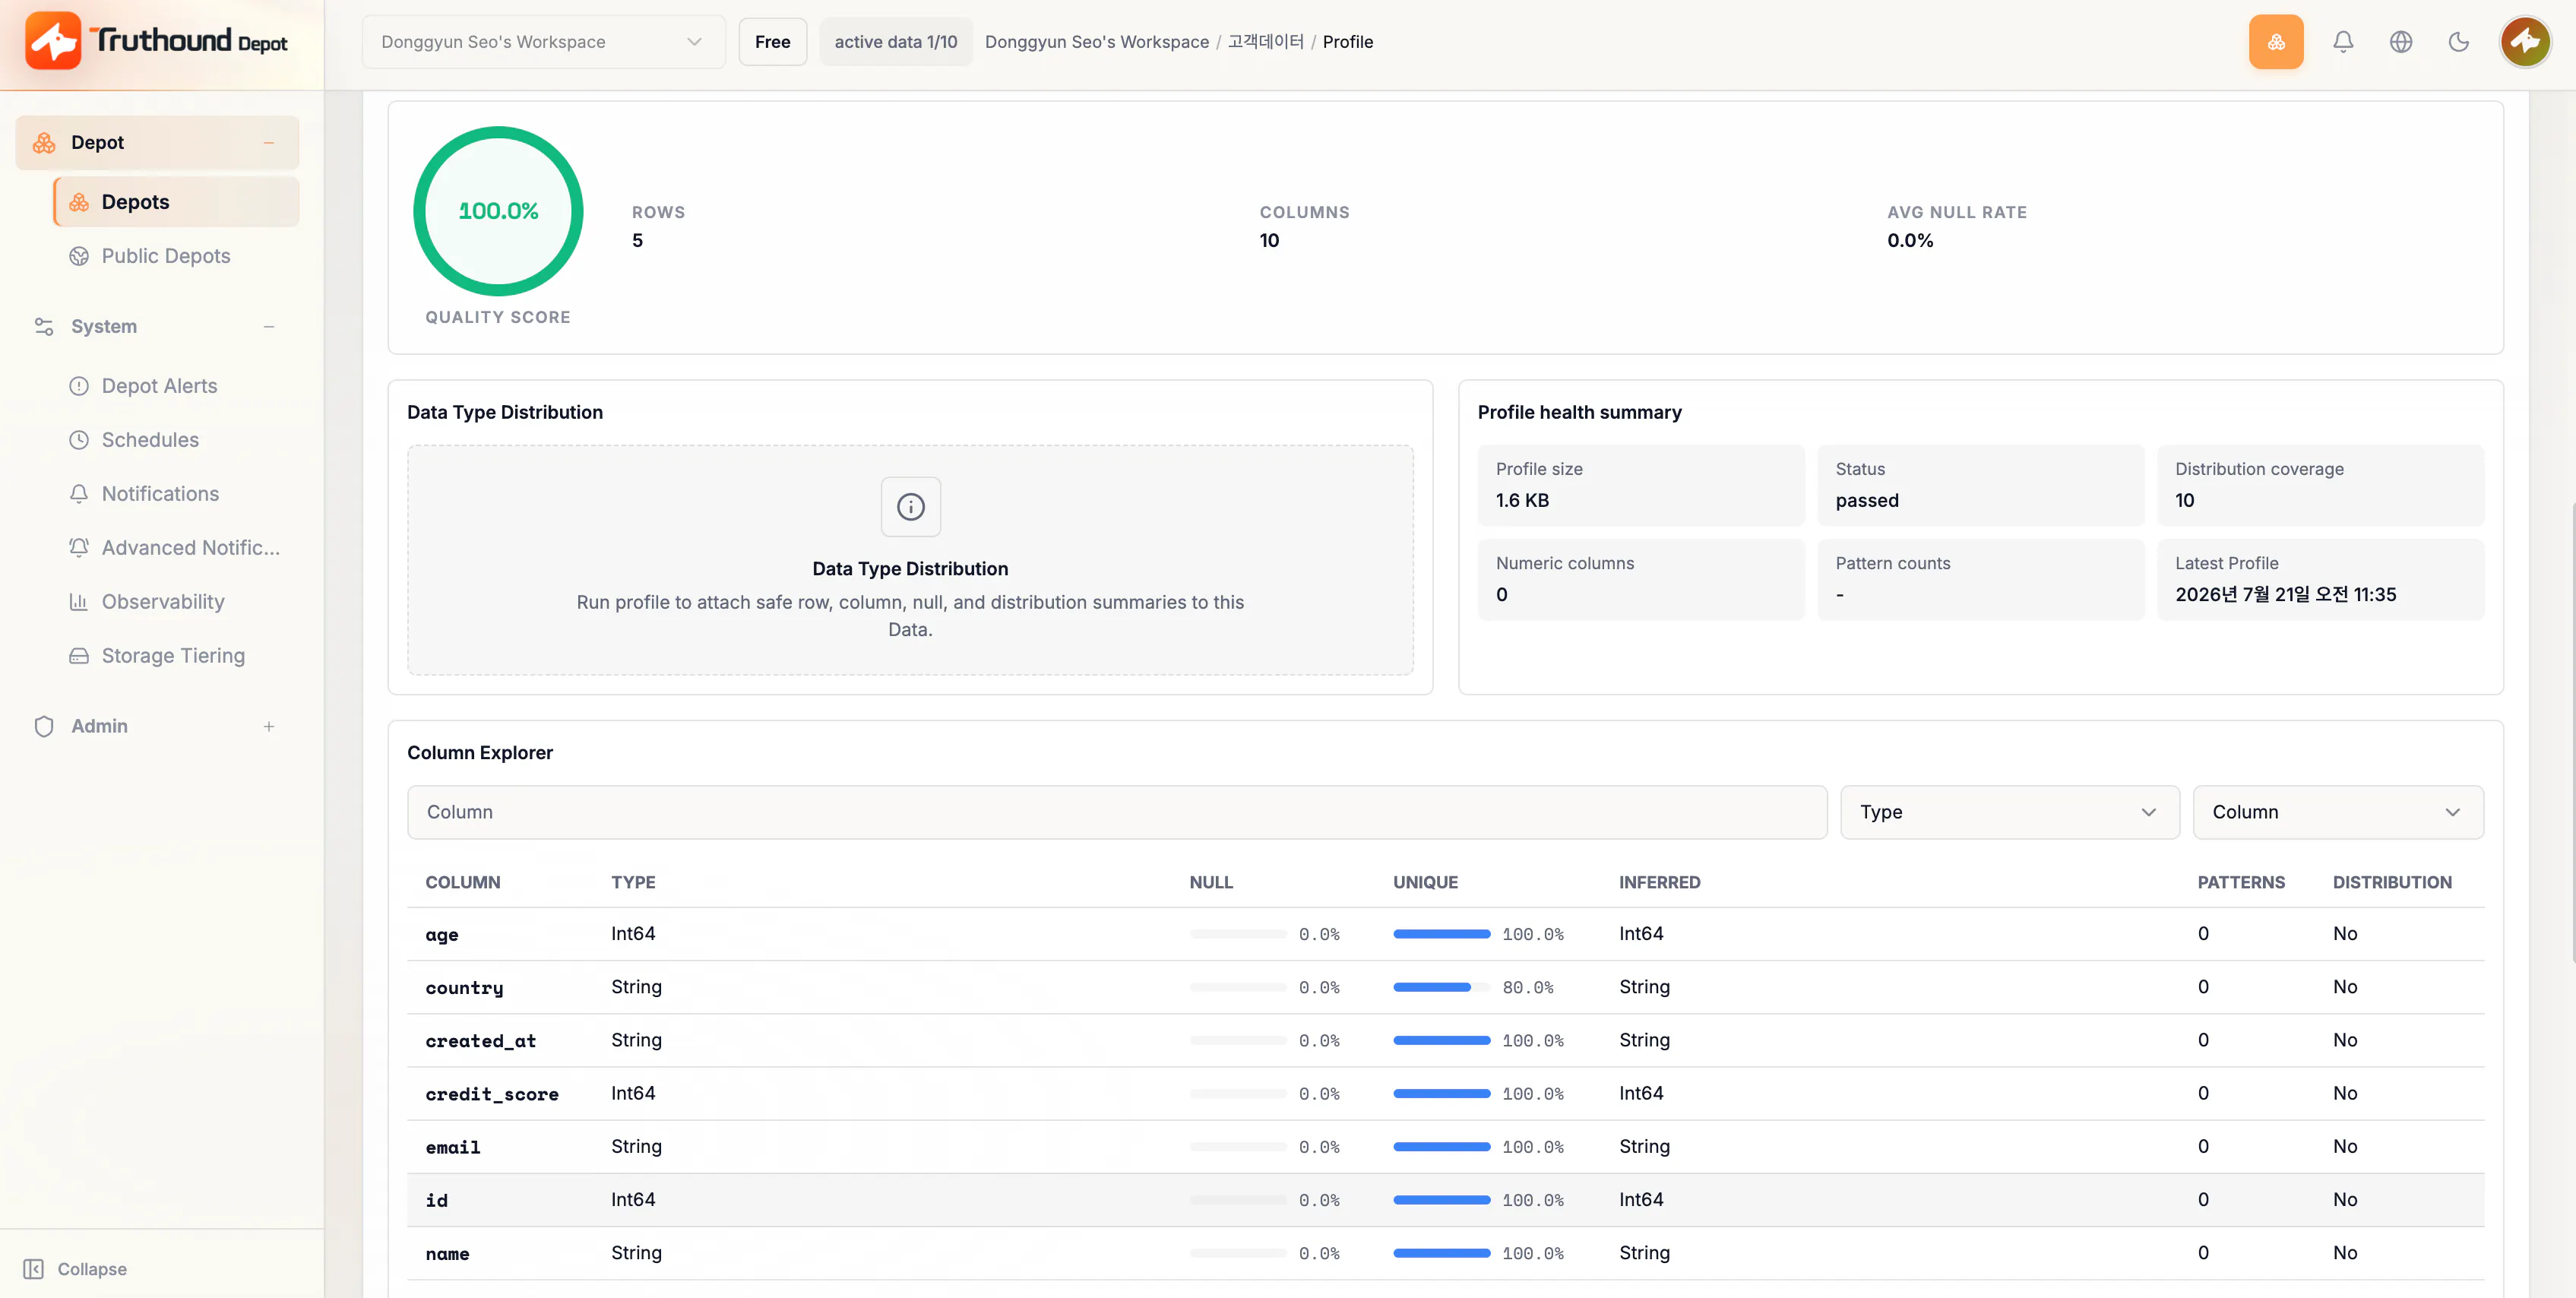Click the Column search input field

point(1116,812)
